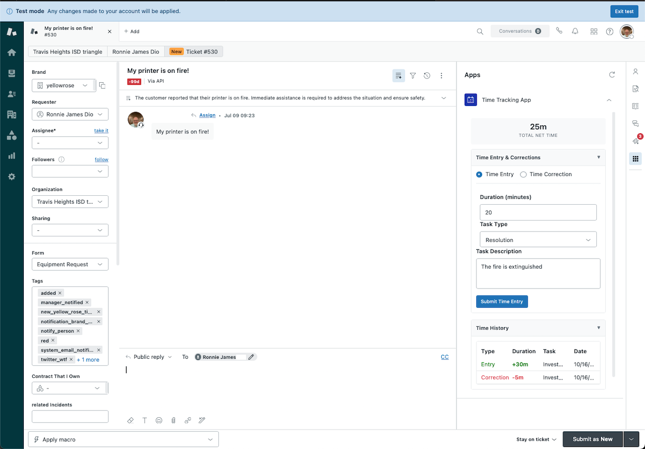
Task: Select the Time Entry radio button
Action: click(x=479, y=174)
